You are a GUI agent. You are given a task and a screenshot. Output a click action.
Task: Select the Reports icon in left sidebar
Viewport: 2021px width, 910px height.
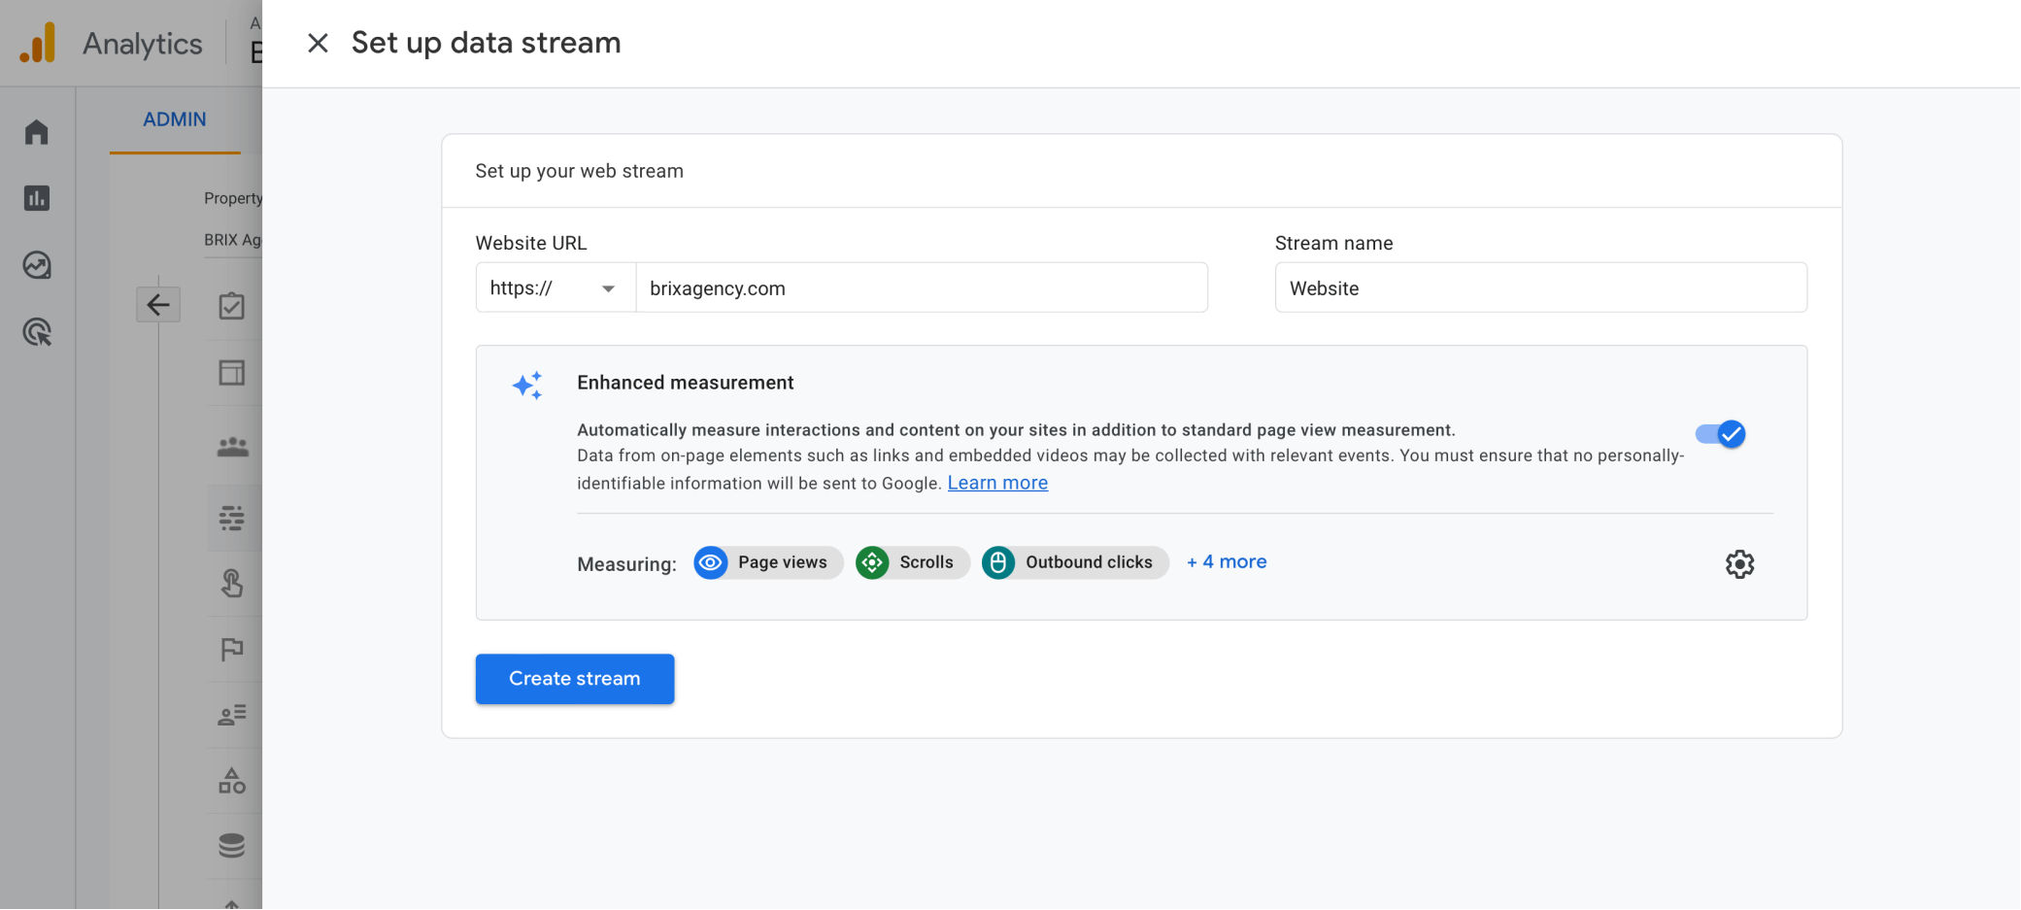pos(37,197)
